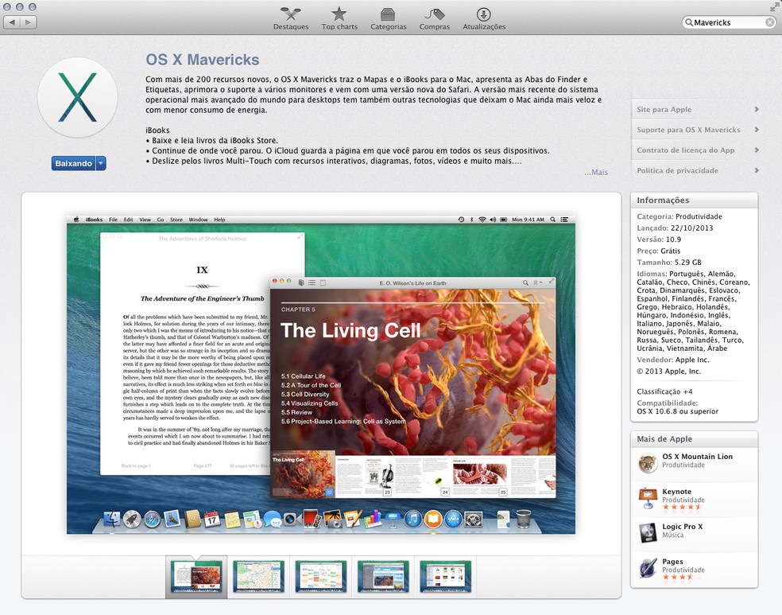782x615 pixels.
Task: Click the © 2013 Apple, Inc. text
Action: [669, 372]
